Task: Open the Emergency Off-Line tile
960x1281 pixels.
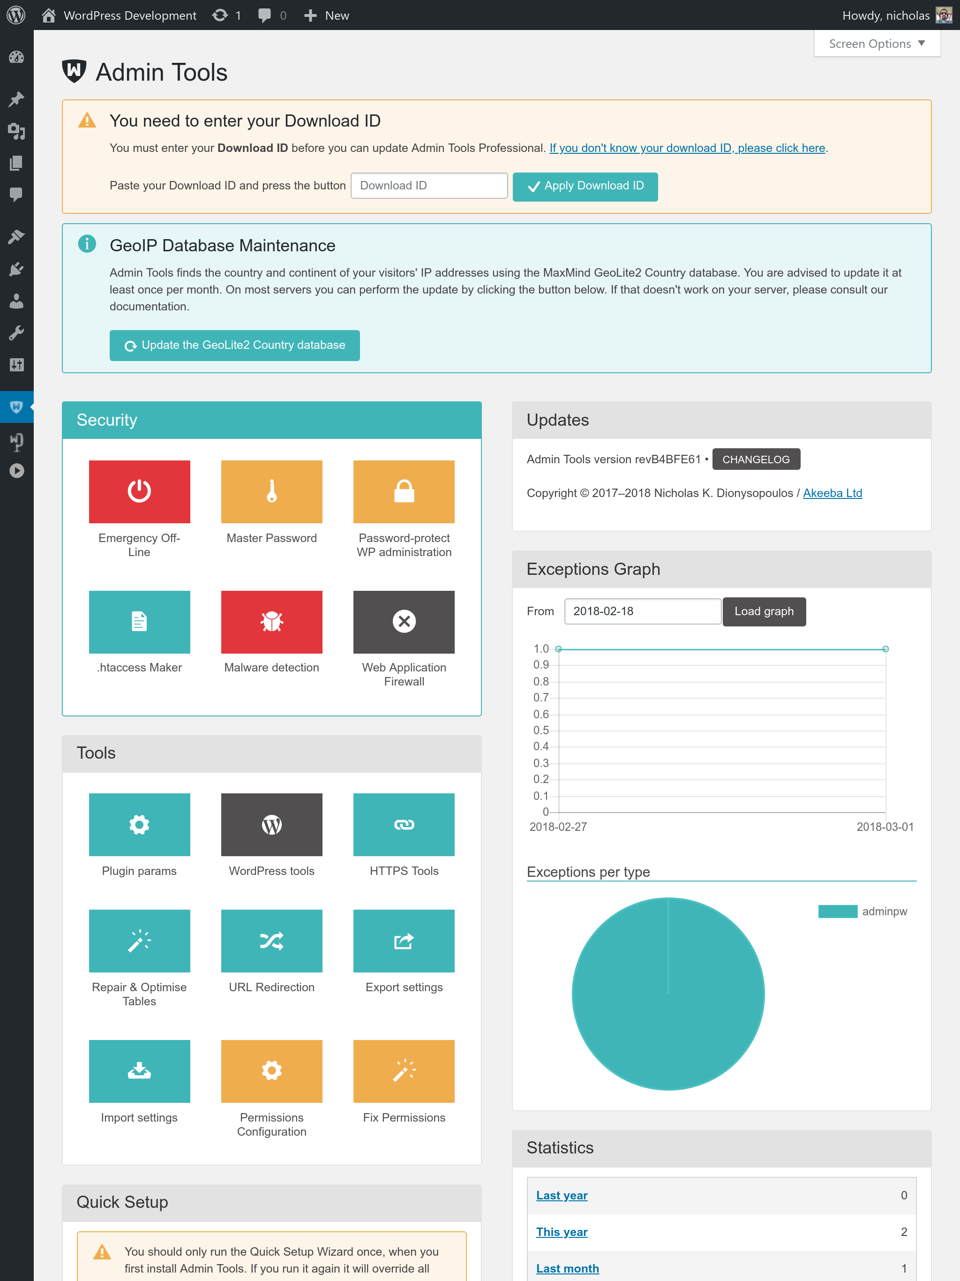Action: (139, 491)
